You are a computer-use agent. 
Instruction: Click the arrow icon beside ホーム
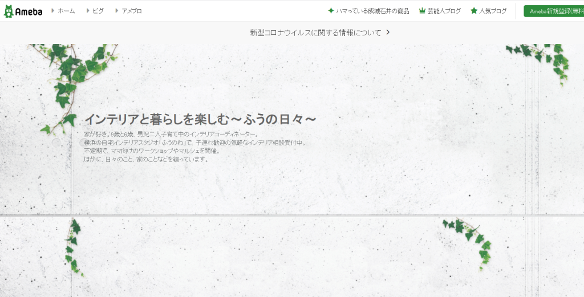point(53,11)
